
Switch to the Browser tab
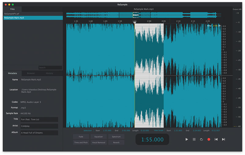pyautogui.click(x=31, y=74)
